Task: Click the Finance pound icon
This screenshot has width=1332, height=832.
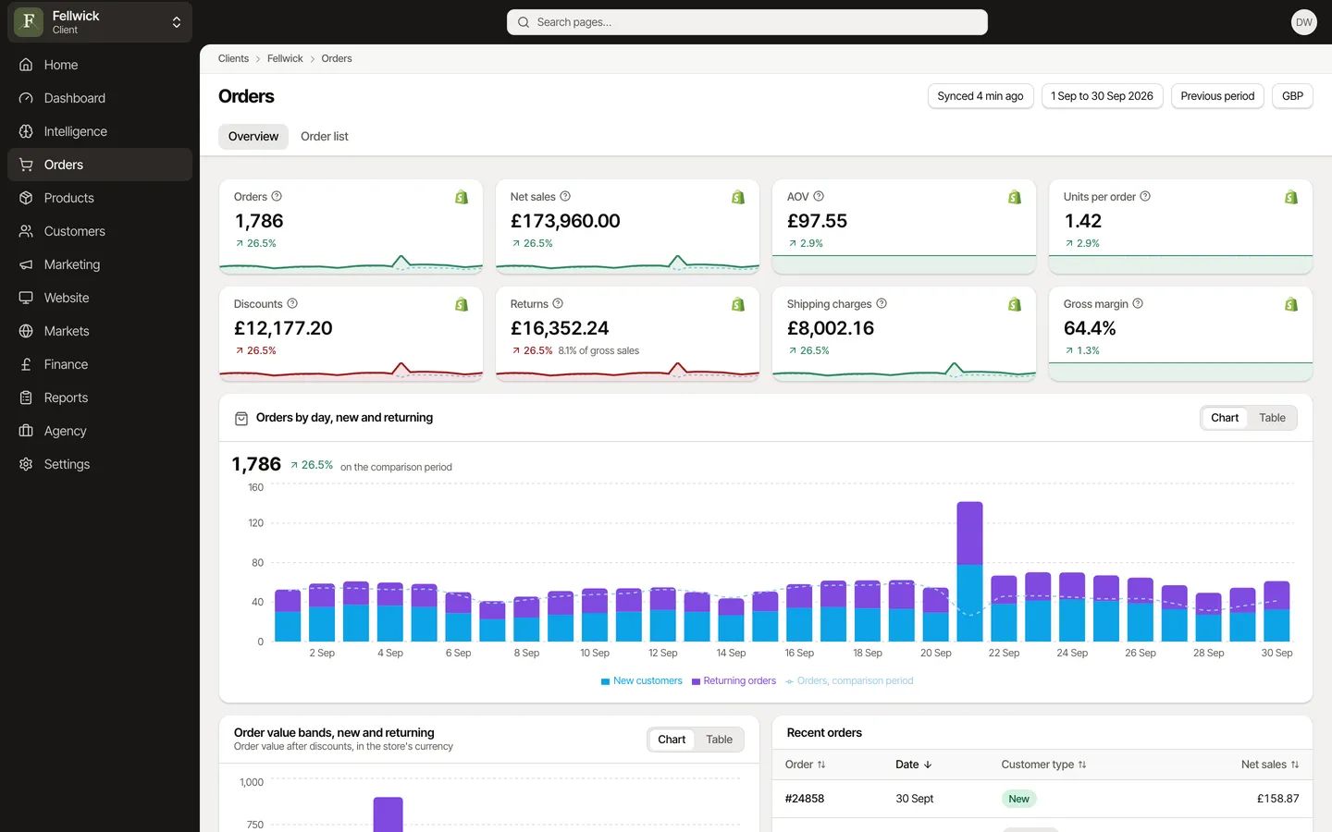Action: (x=26, y=364)
